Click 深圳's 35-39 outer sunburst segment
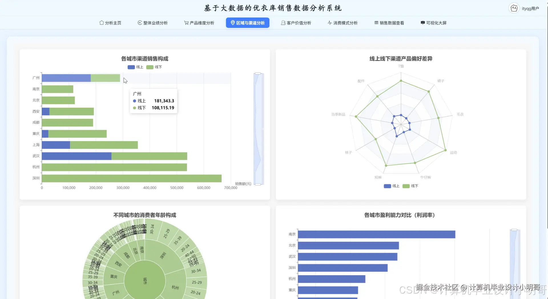This screenshot has width=548, height=299. pos(178,241)
